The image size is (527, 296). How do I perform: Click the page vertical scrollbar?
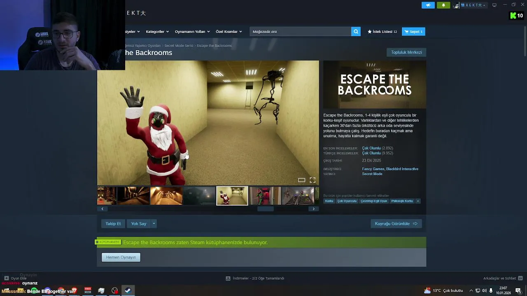coord(525,40)
